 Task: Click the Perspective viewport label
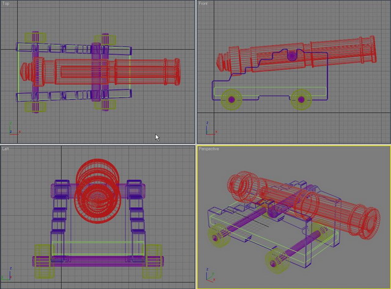pos(209,149)
